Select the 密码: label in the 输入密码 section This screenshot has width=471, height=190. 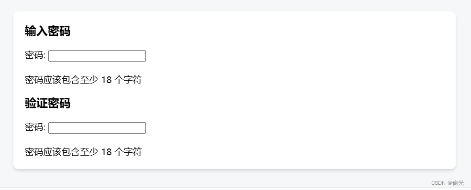point(35,56)
